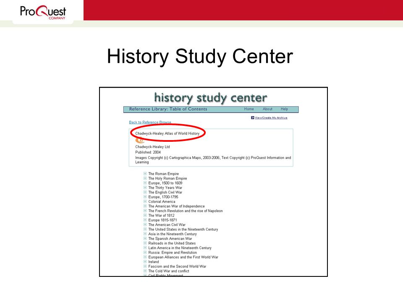Go Back to Reference Browse
Viewport: 403px width, 302px height.
click(x=150, y=122)
